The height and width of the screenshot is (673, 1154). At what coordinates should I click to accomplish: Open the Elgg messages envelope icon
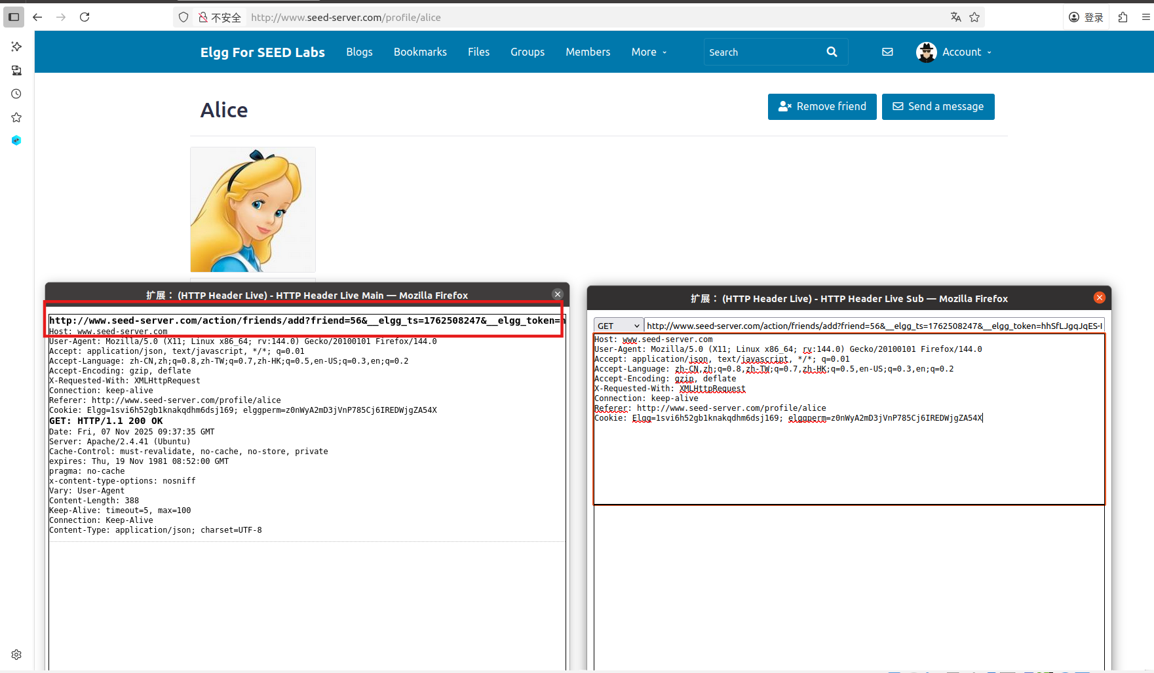tap(887, 52)
